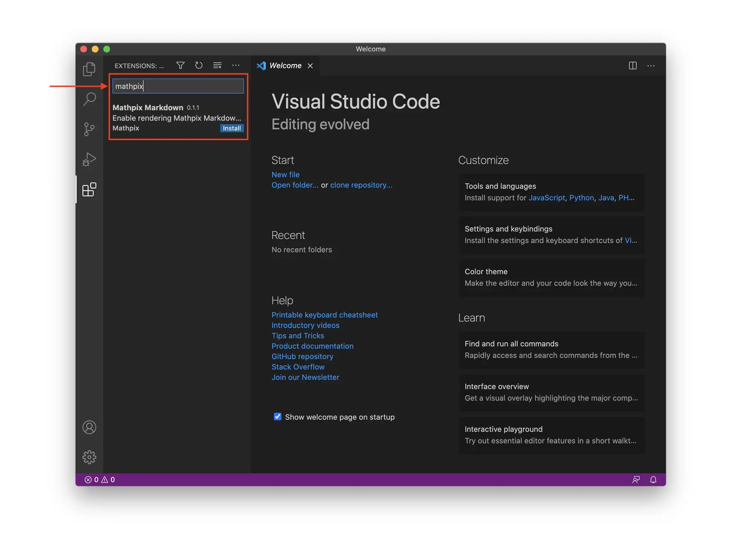Click the yellow minimize window button
Screen dimensions: 745x534
point(95,49)
